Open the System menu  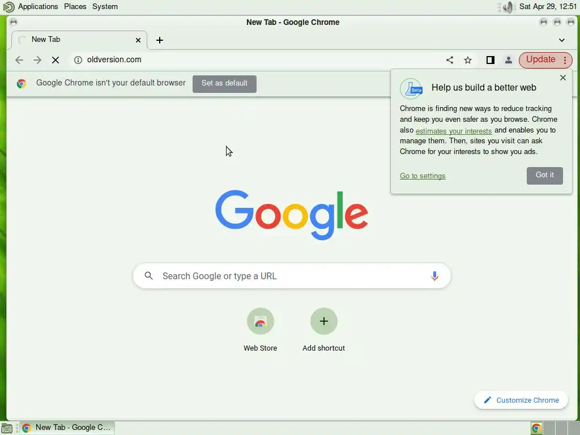(105, 7)
